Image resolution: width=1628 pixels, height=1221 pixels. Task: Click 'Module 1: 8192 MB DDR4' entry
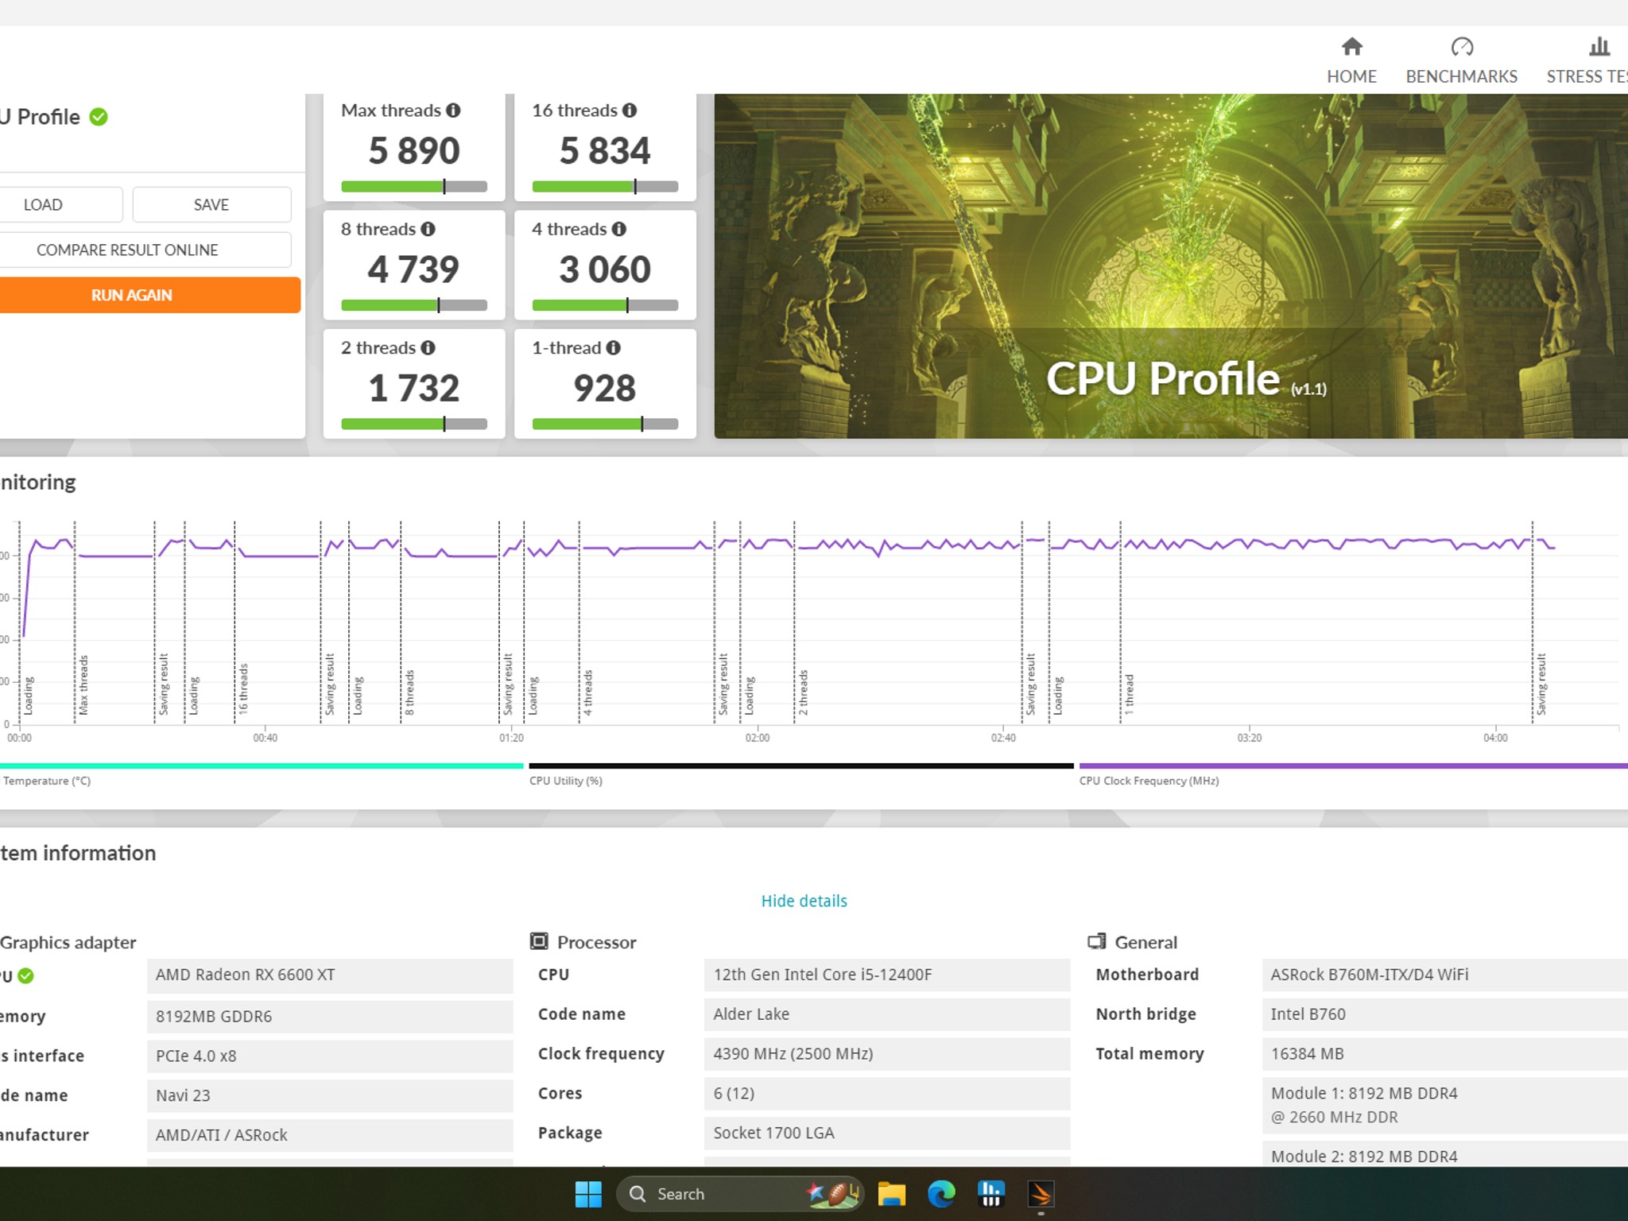tap(1445, 1106)
